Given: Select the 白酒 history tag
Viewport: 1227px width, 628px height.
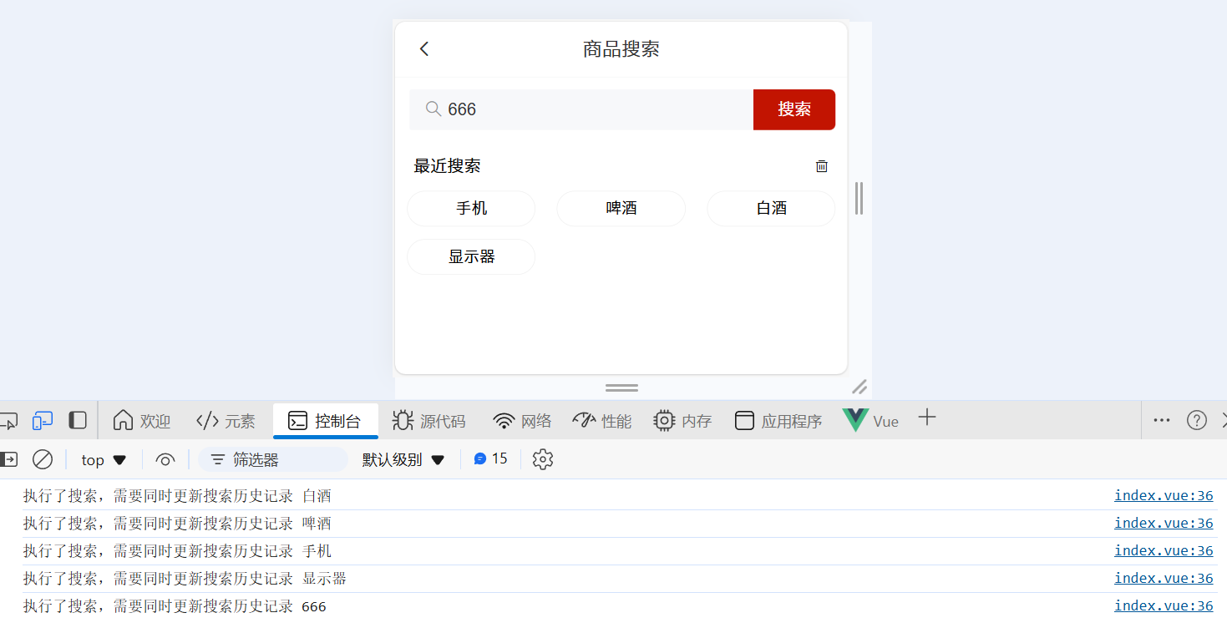Looking at the screenshot, I should click(x=771, y=209).
